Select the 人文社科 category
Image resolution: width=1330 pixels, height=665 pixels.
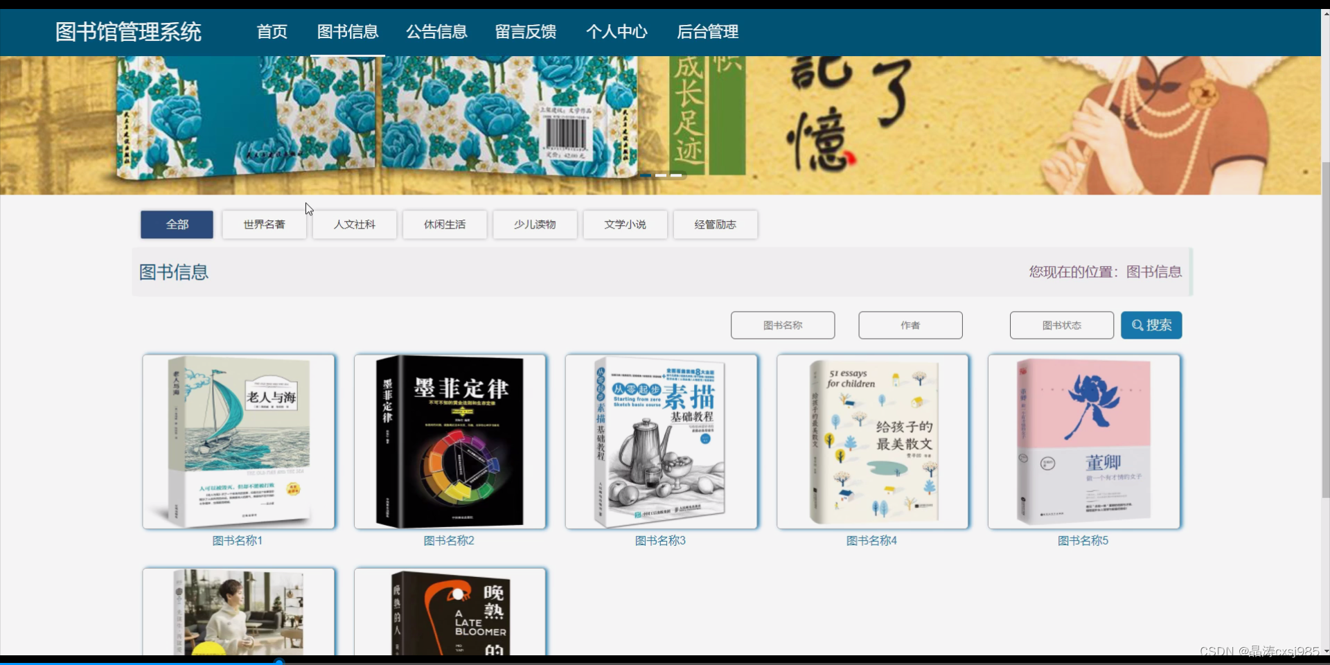354,224
